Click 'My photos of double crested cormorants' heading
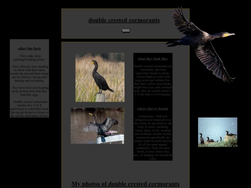This screenshot has width=251, height=188. [x=125, y=184]
